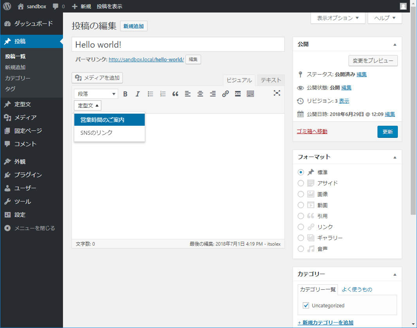Select the 音声 post format
The image size is (417, 328).
tap(300, 249)
